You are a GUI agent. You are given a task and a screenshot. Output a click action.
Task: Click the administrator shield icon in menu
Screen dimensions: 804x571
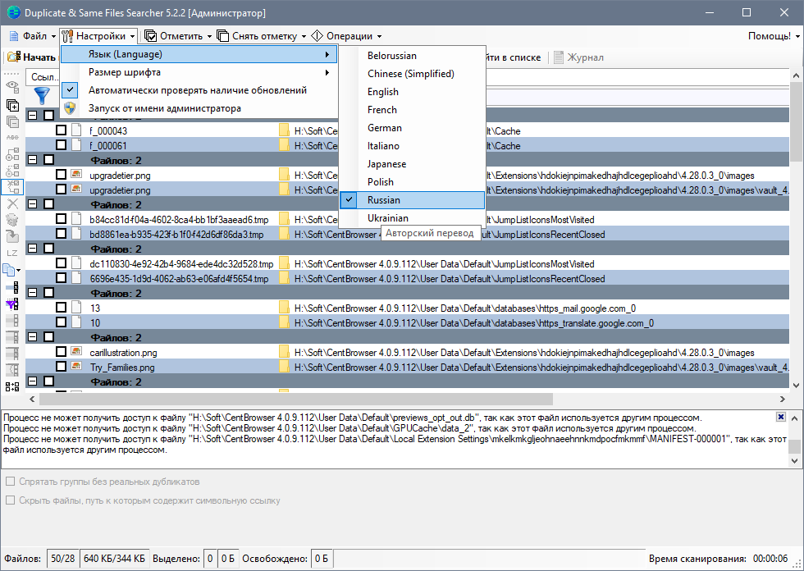click(71, 108)
